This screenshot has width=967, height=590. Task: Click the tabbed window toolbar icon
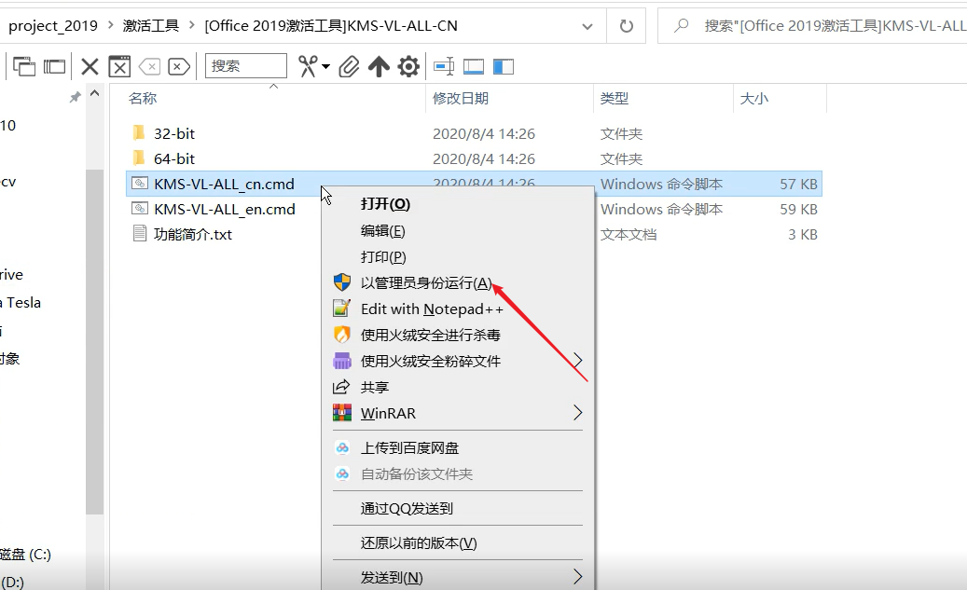tap(54, 66)
